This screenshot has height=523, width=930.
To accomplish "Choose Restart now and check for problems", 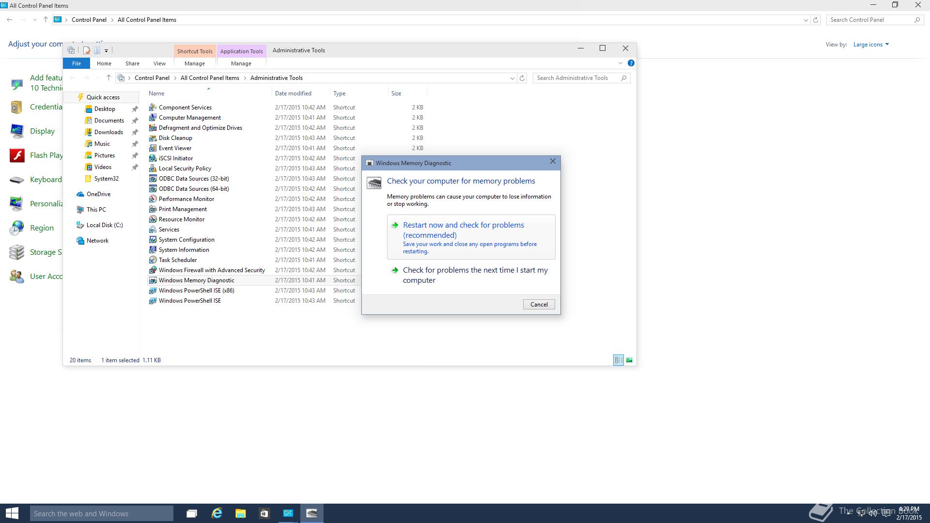I will tap(471, 237).
